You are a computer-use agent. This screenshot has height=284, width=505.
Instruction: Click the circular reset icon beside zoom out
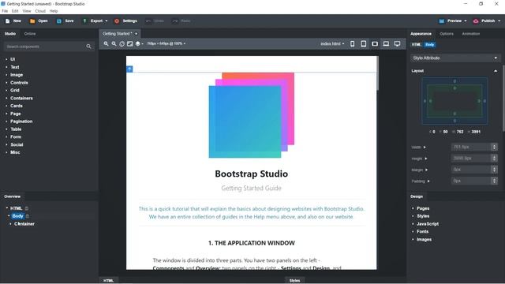click(122, 44)
